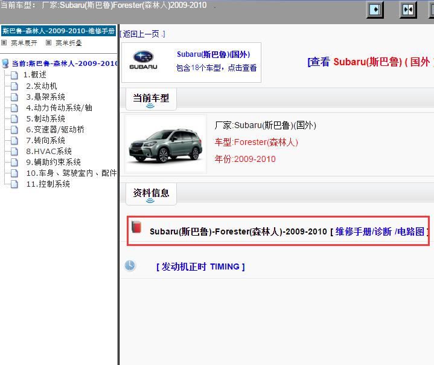
Task: Click 年份:2009-2010 text
Action: (245, 159)
